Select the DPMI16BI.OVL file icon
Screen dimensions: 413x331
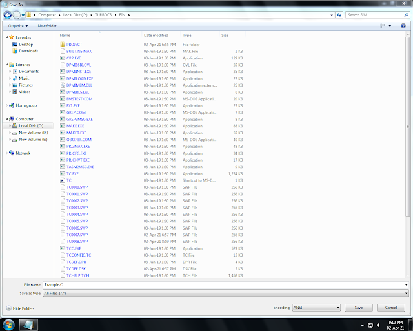pos(63,65)
